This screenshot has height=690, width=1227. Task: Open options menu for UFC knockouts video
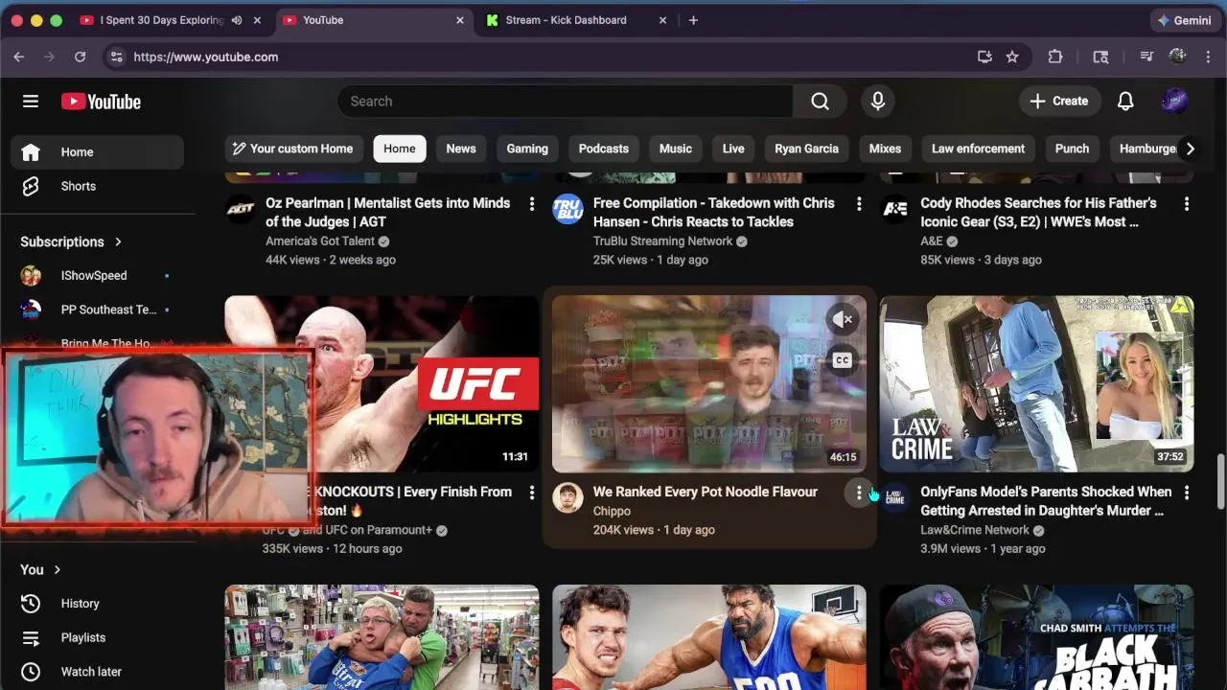pos(531,493)
